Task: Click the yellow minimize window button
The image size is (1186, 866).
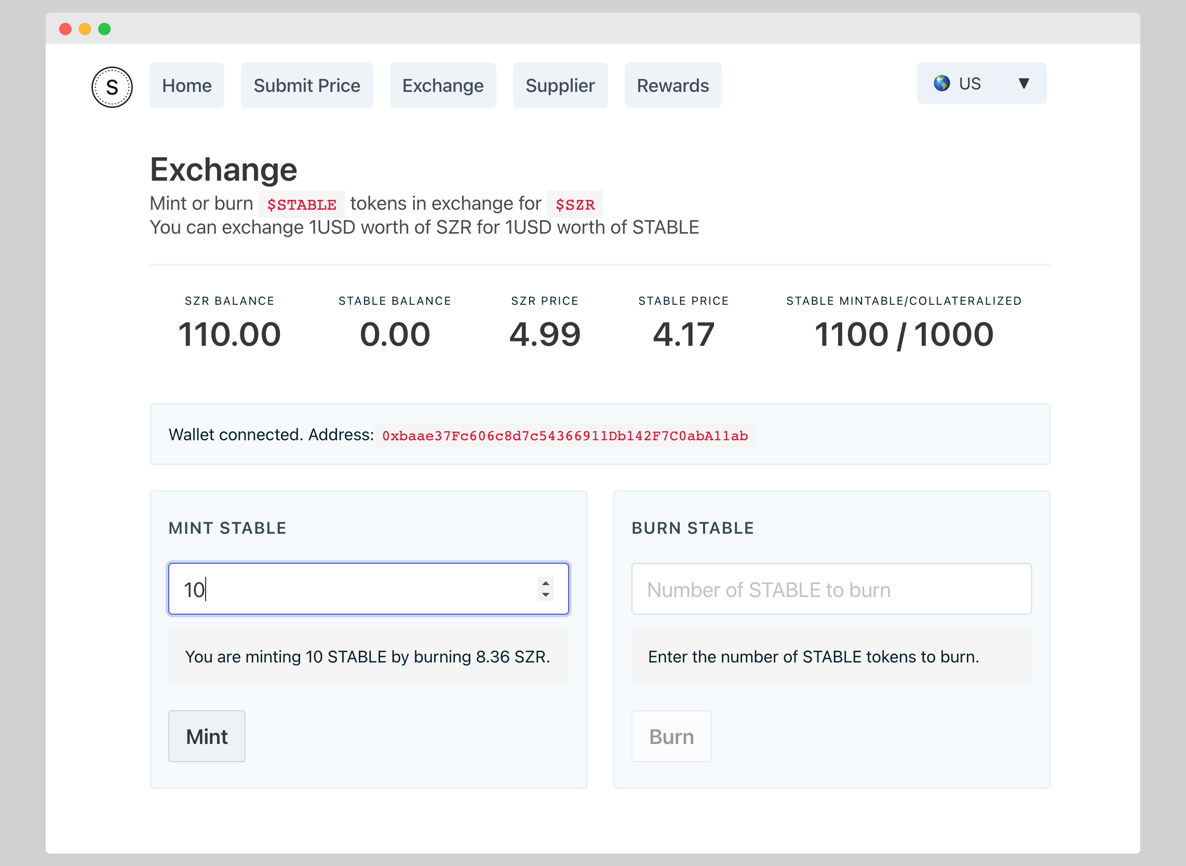Action: click(x=85, y=29)
